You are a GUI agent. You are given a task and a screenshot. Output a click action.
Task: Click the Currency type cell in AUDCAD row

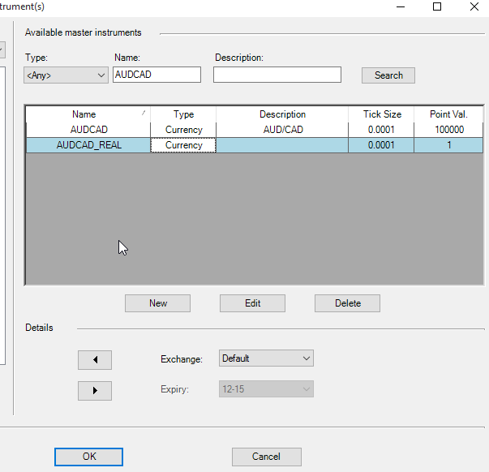(x=183, y=130)
